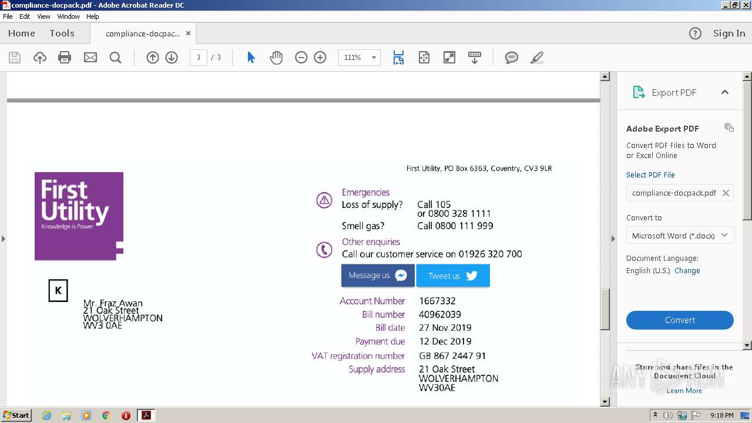Open the Help menu

(93, 16)
